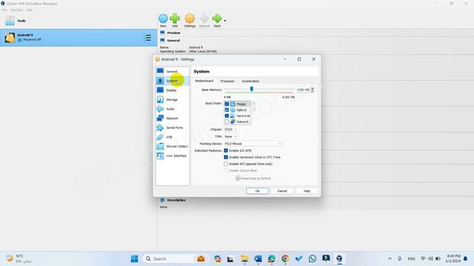The width and height of the screenshot is (474, 266).
Task: Select the Android 9 virtual machine entry
Action: pyautogui.click(x=79, y=38)
